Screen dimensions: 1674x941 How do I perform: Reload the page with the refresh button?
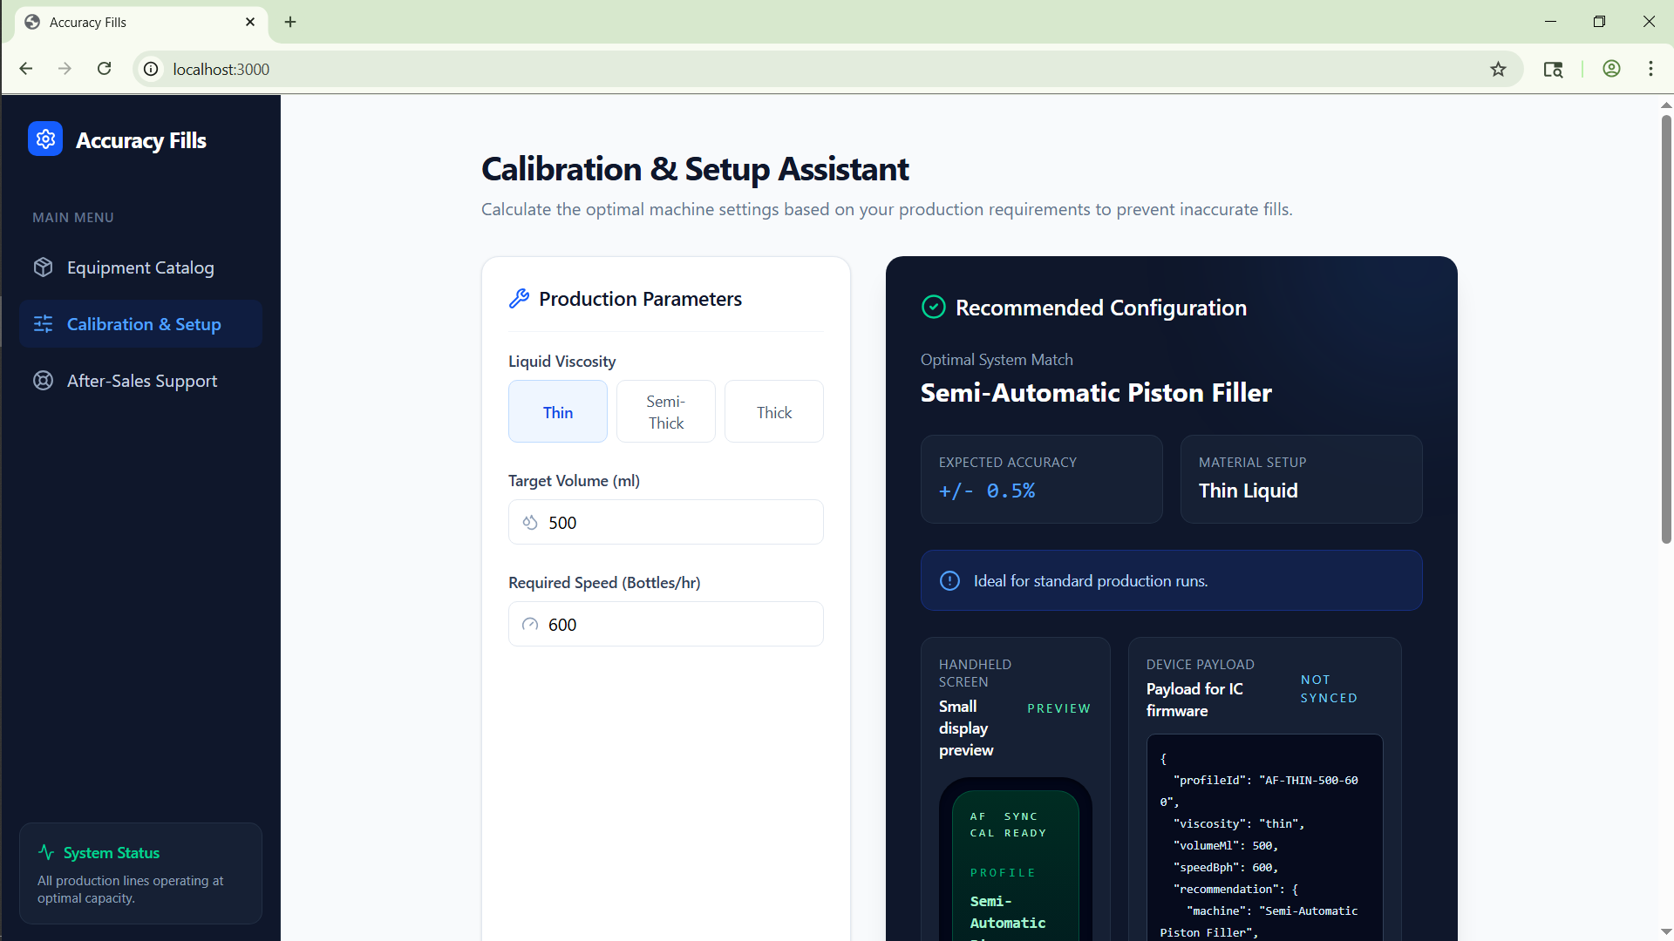pyautogui.click(x=104, y=69)
